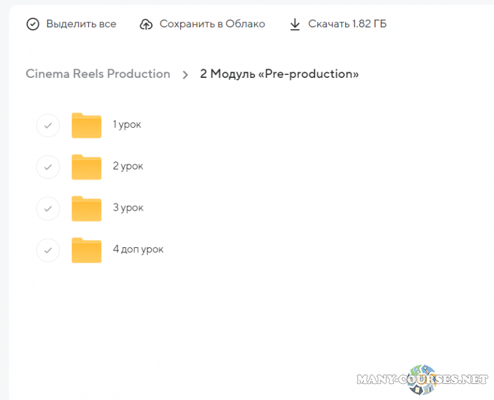The image size is (494, 400).
Task: Click the cloud upload icon
Action: point(146,24)
